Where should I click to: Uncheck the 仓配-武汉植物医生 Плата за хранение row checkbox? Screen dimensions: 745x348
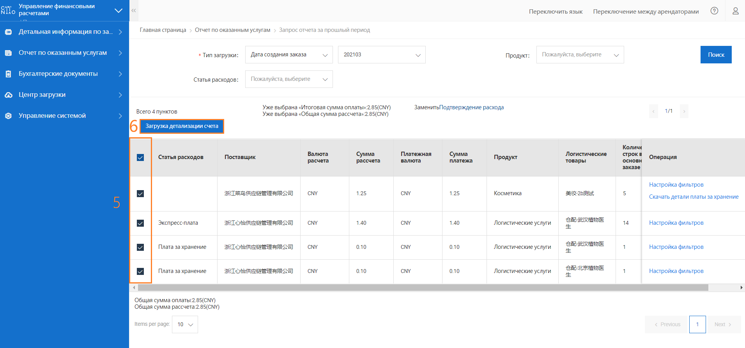coord(140,247)
